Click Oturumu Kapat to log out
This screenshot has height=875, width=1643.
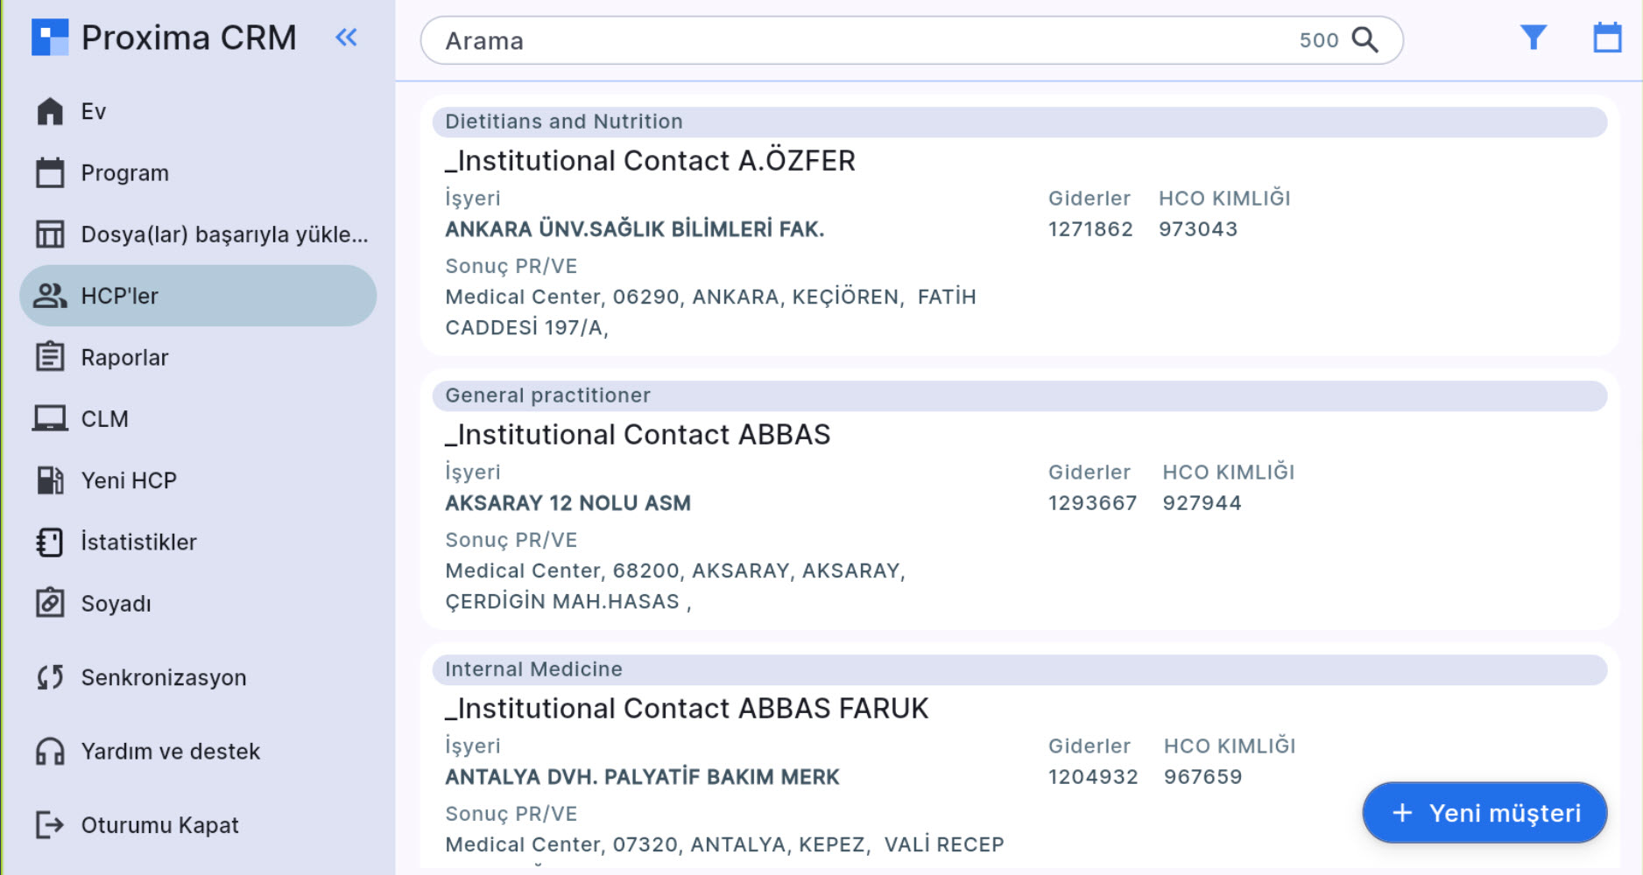pos(159,825)
